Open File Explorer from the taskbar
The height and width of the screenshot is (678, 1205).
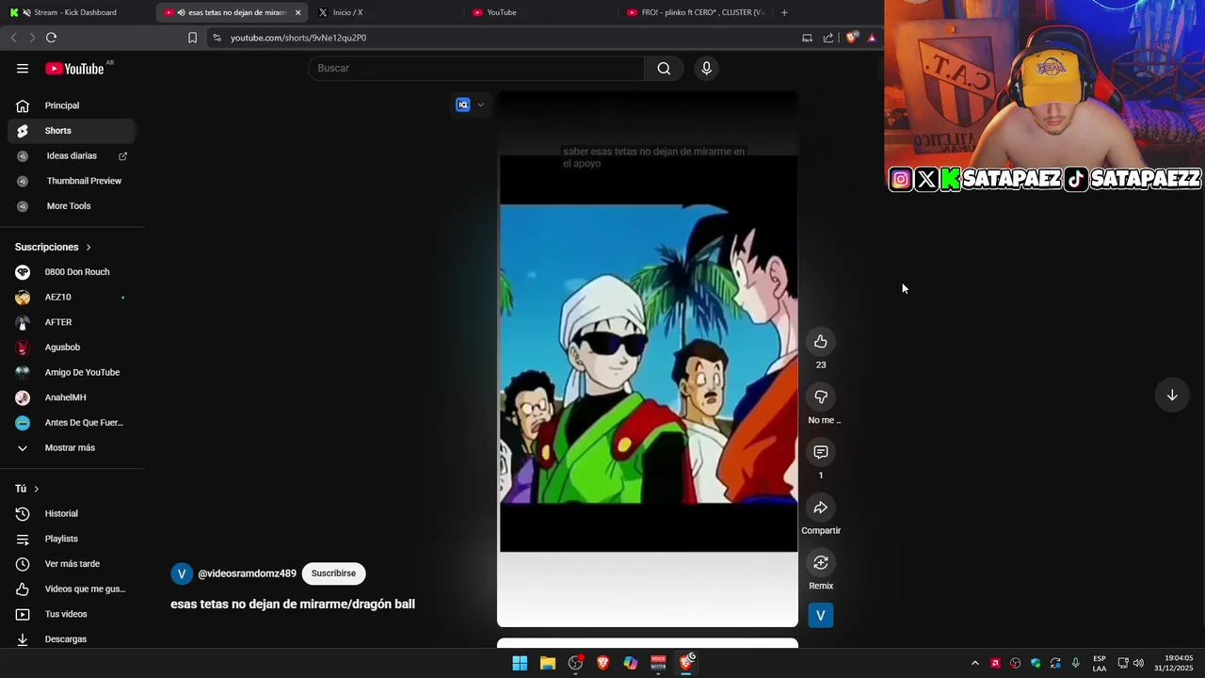click(547, 663)
